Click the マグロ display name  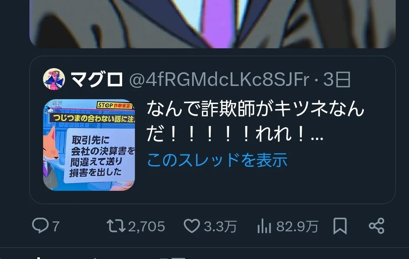tap(96, 79)
